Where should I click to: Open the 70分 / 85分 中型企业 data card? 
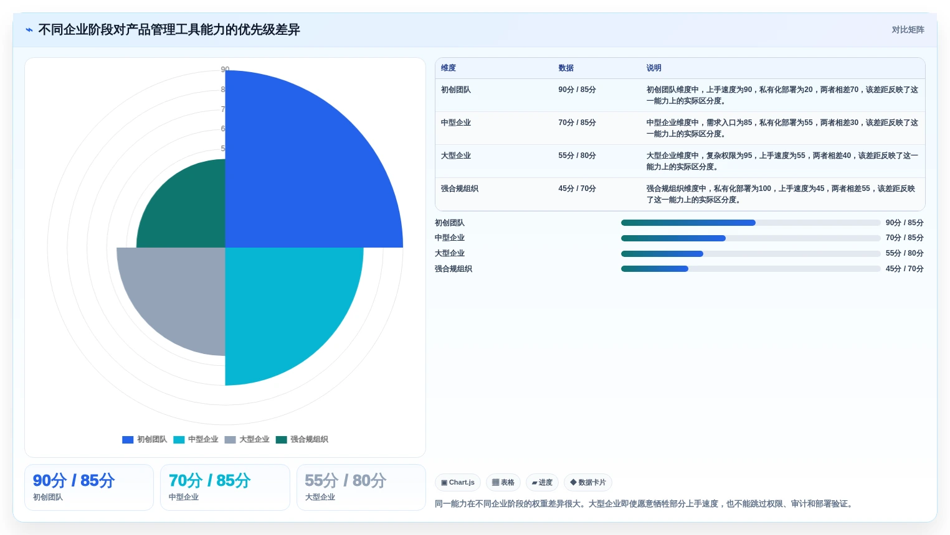225,488
